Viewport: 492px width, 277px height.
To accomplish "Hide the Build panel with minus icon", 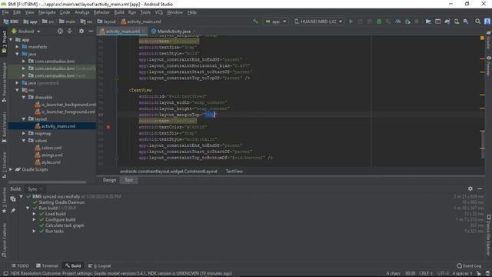I will coord(480,189).
